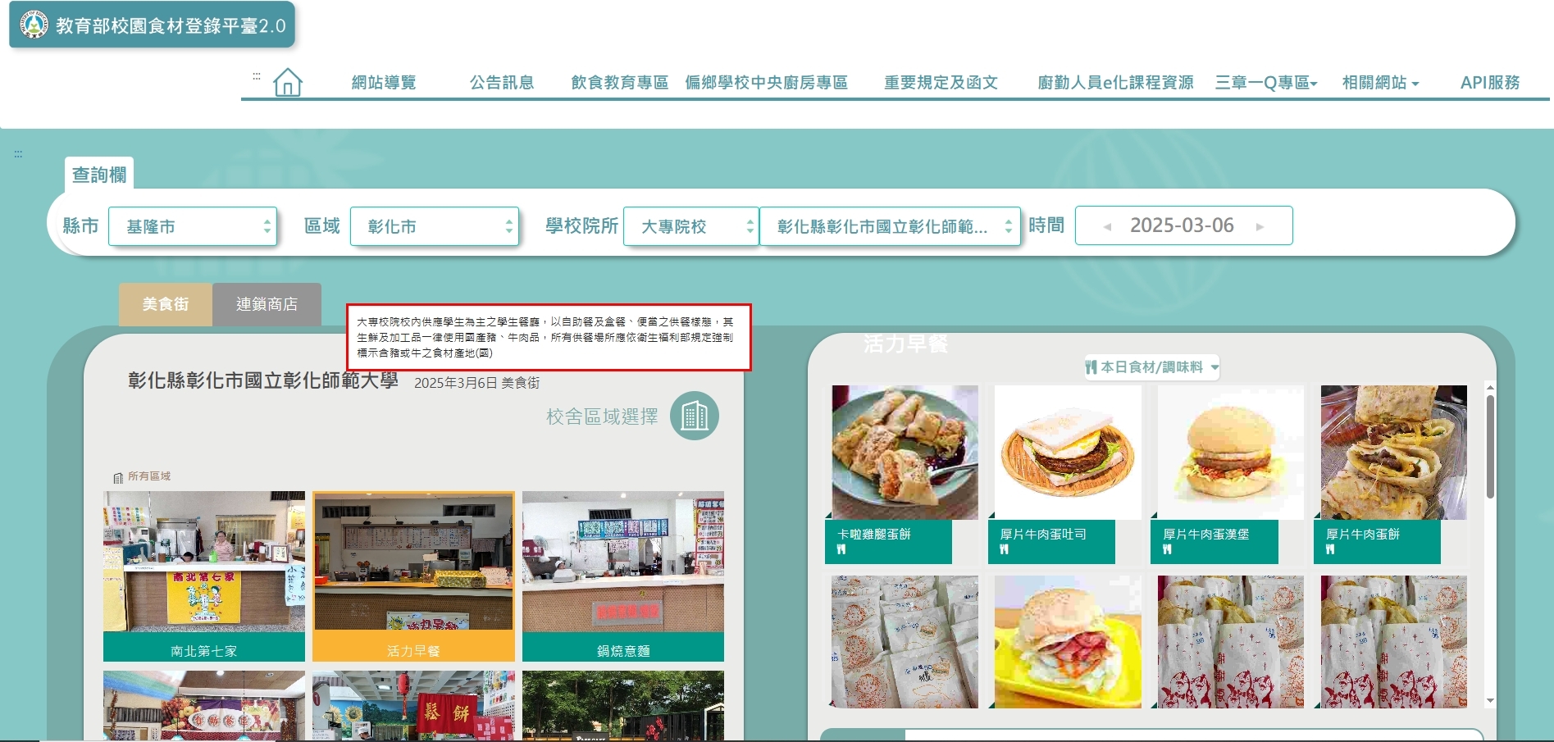Open the 公告訊息 link
The width and height of the screenshot is (1554, 742).
[x=502, y=83]
